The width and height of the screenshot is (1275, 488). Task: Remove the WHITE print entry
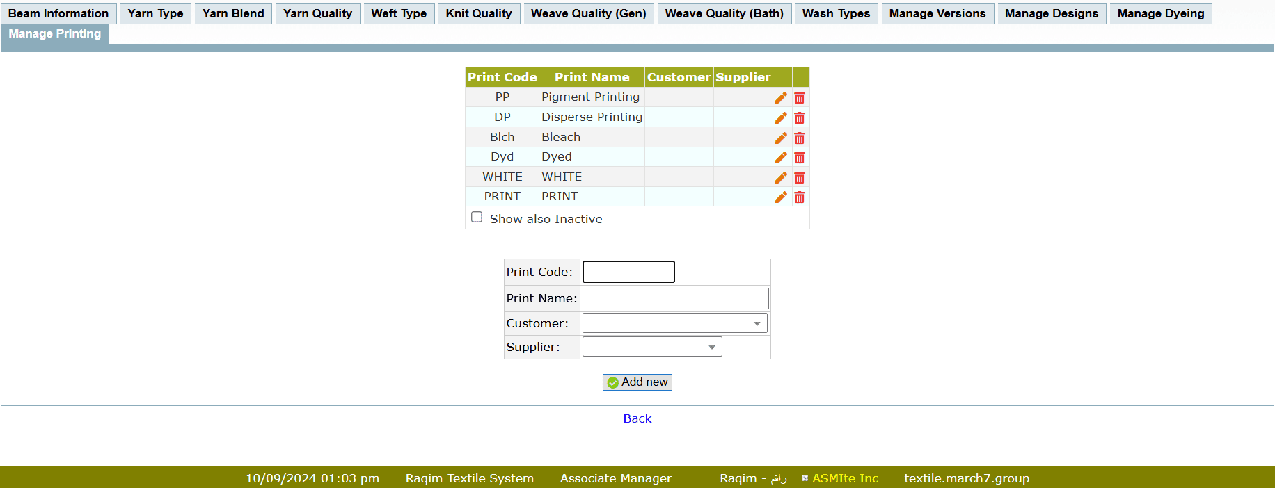(799, 178)
